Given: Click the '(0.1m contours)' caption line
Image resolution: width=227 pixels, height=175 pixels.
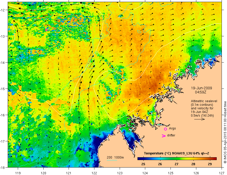Looking at the screenshot, I should click(202, 105).
